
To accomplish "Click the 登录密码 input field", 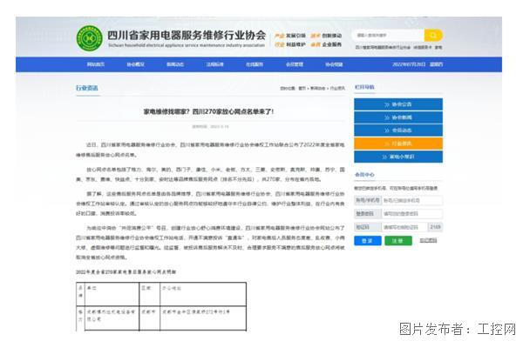I will pos(412,213).
